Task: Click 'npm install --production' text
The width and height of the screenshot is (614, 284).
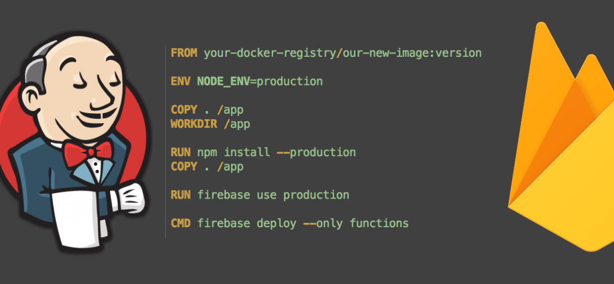Action: (x=276, y=153)
